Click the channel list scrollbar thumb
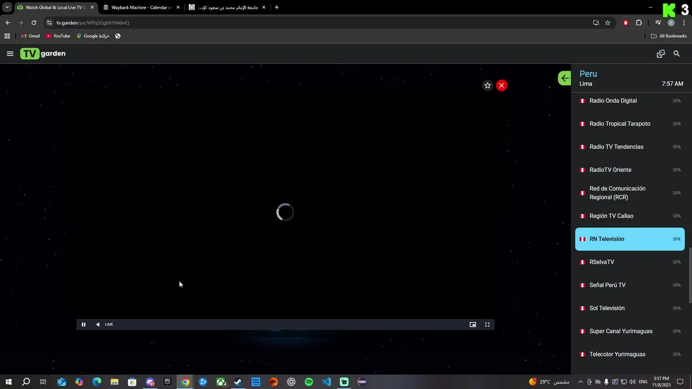Viewport: 692px width, 389px height. click(690, 276)
